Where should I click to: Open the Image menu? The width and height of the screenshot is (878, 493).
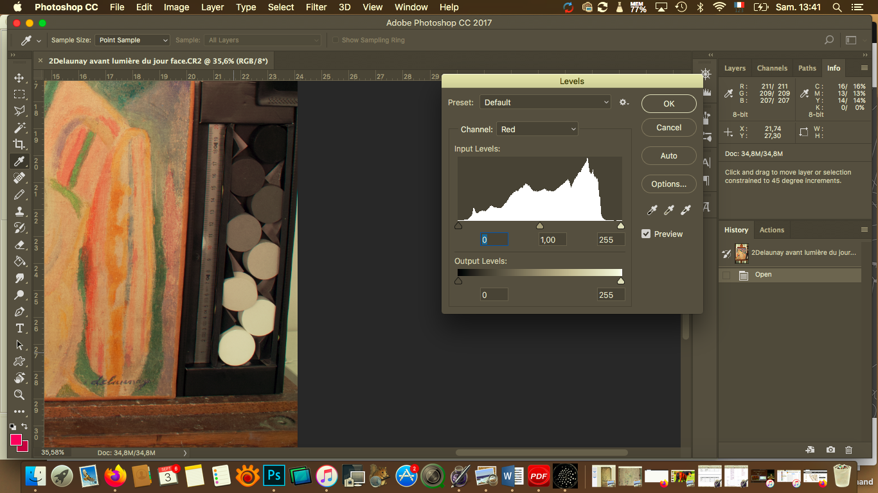click(176, 7)
